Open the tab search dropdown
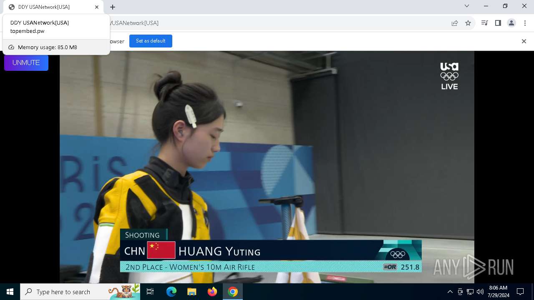The height and width of the screenshot is (300, 534). tap(467, 6)
